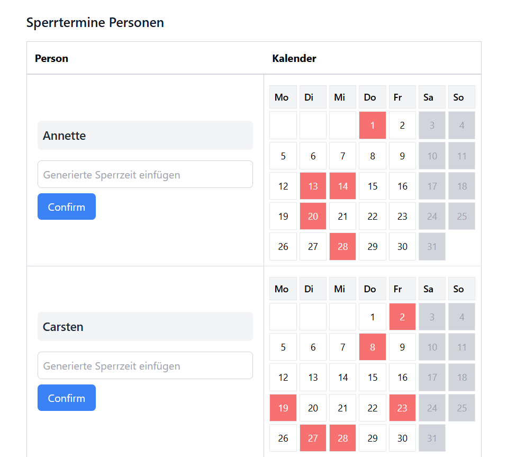This screenshot has width=507, height=457.
Task: Focus Annette's Sperrzeit input field
Action: tap(145, 174)
